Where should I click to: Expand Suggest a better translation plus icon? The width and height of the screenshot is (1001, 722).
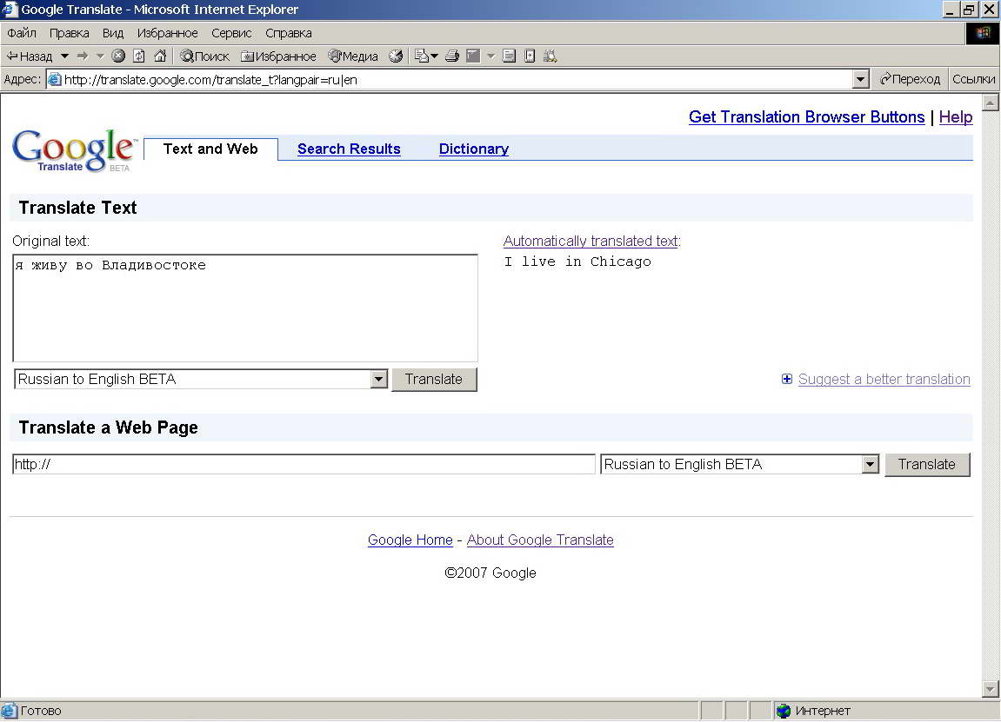787,379
